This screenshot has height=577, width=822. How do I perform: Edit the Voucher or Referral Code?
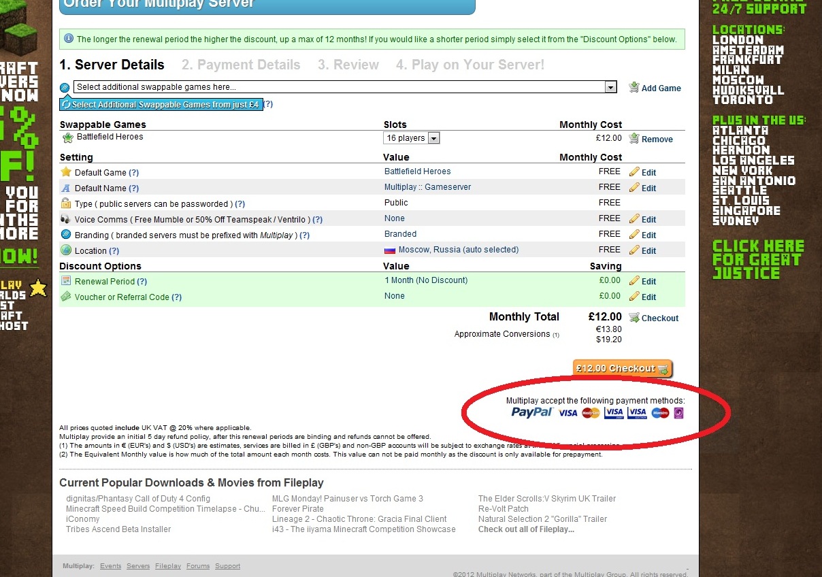coord(648,297)
